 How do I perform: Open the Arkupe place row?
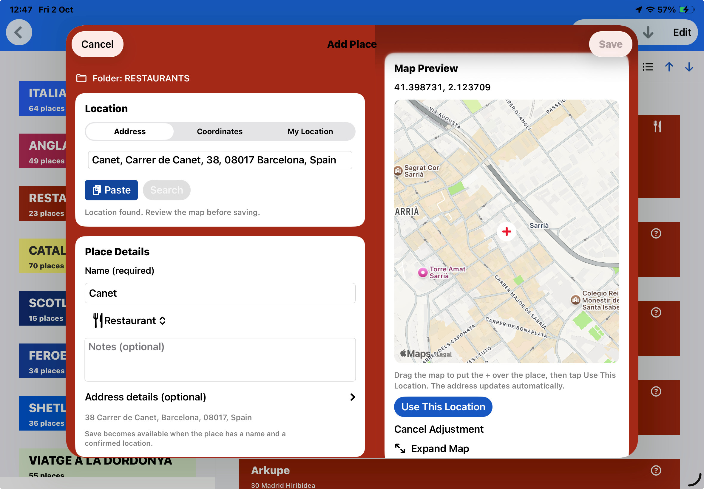coord(459,474)
